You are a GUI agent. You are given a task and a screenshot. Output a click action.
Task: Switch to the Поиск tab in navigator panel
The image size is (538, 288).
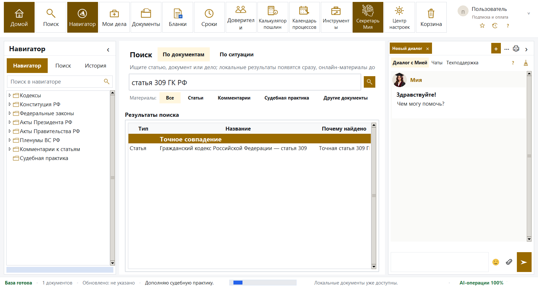pyautogui.click(x=63, y=66)
